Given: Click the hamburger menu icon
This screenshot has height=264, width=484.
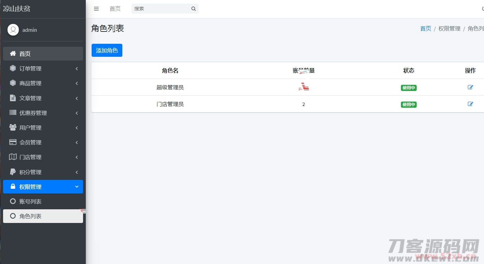Looking at the screenshot, I should 96,9.
